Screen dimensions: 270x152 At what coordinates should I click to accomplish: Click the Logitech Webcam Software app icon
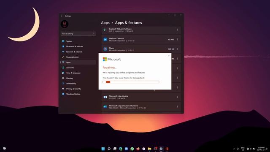(105, 30)
